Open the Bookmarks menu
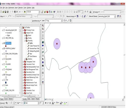The height and width of the screenshot is (110, 126). 11,8
